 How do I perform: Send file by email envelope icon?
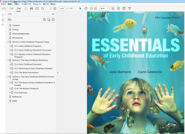point(37,8)
